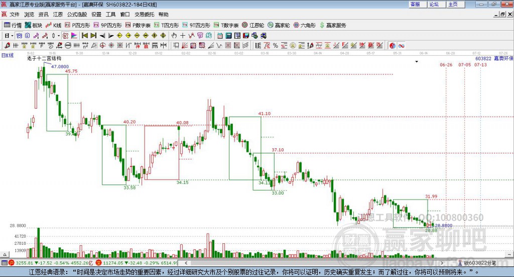Click the 客服 button in title bar
The image size is (514, 277).
tap(417, 4)
